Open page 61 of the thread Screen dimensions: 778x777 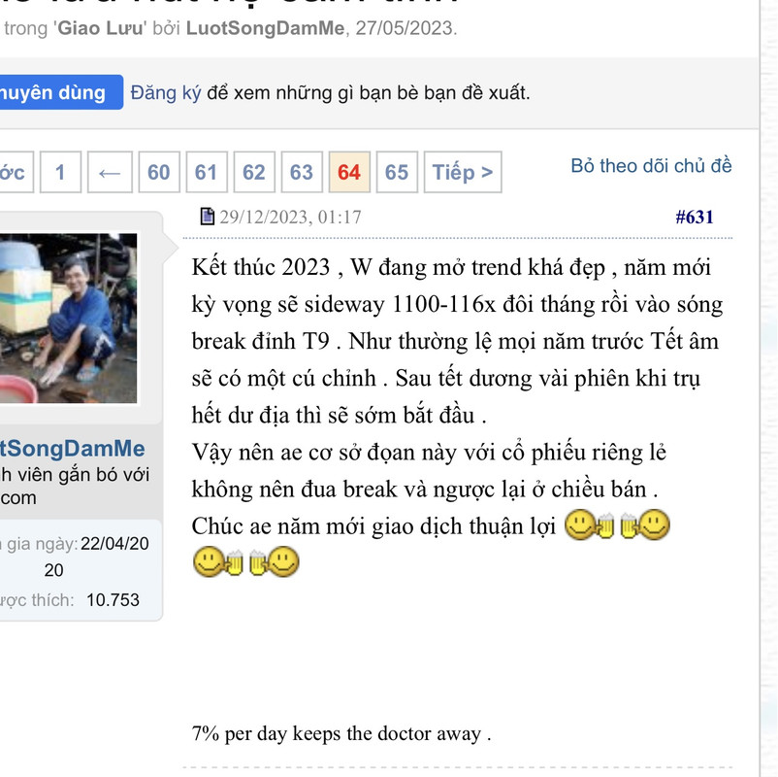207,172
